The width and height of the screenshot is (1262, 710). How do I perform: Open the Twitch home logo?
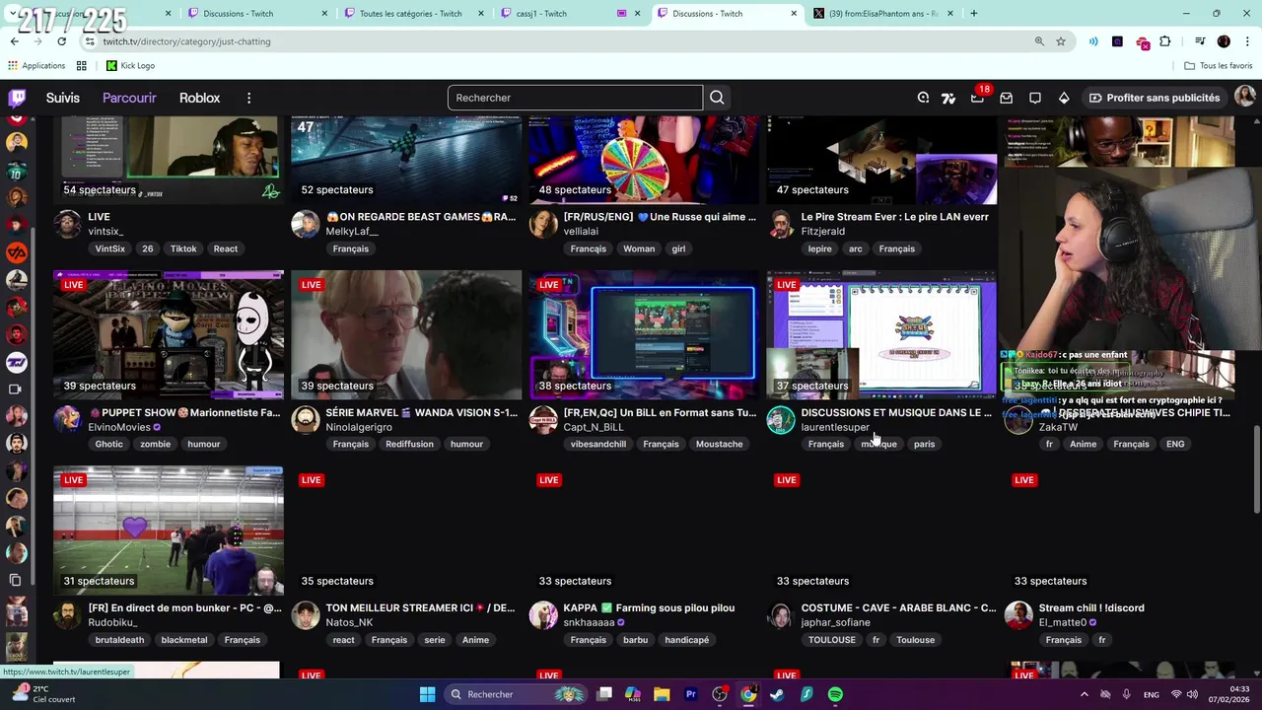[x=17, y=98]
